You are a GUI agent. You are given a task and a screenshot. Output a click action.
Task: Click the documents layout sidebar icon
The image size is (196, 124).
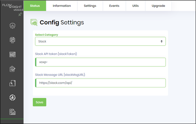[x=12, y=83]
